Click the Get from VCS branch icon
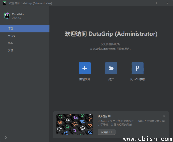This screenshot has width=173, height=142. (x=138, y=68)
